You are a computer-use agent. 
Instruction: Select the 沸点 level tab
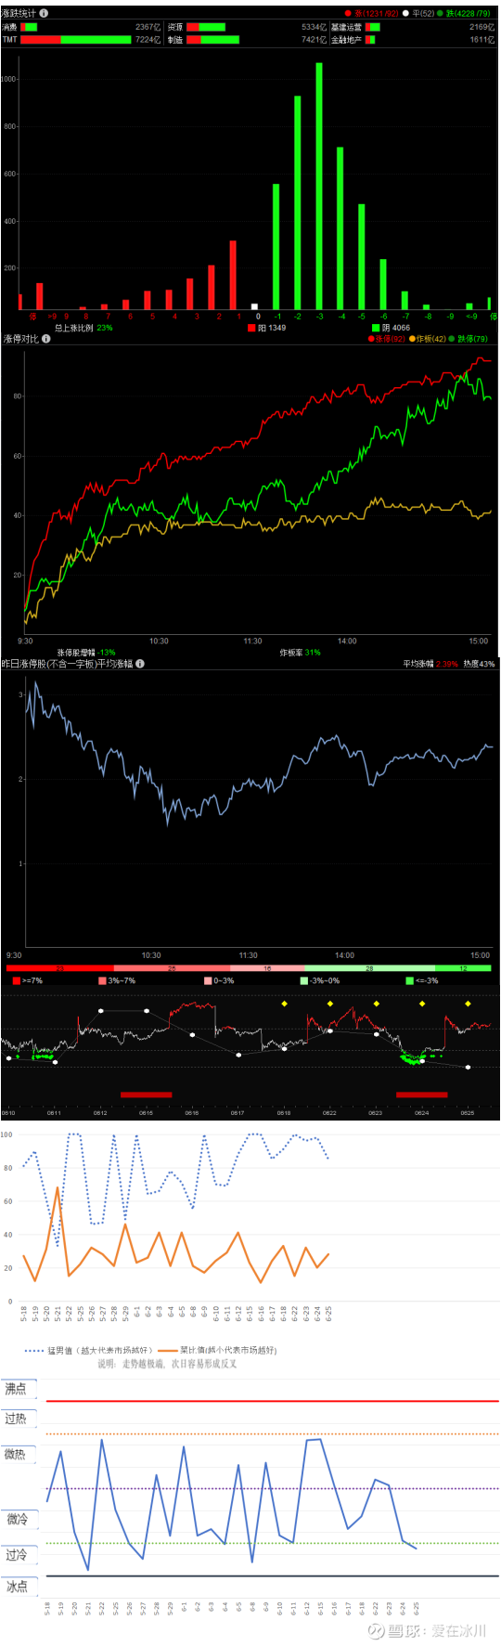pyautogui.click(x=18, y=1389)
